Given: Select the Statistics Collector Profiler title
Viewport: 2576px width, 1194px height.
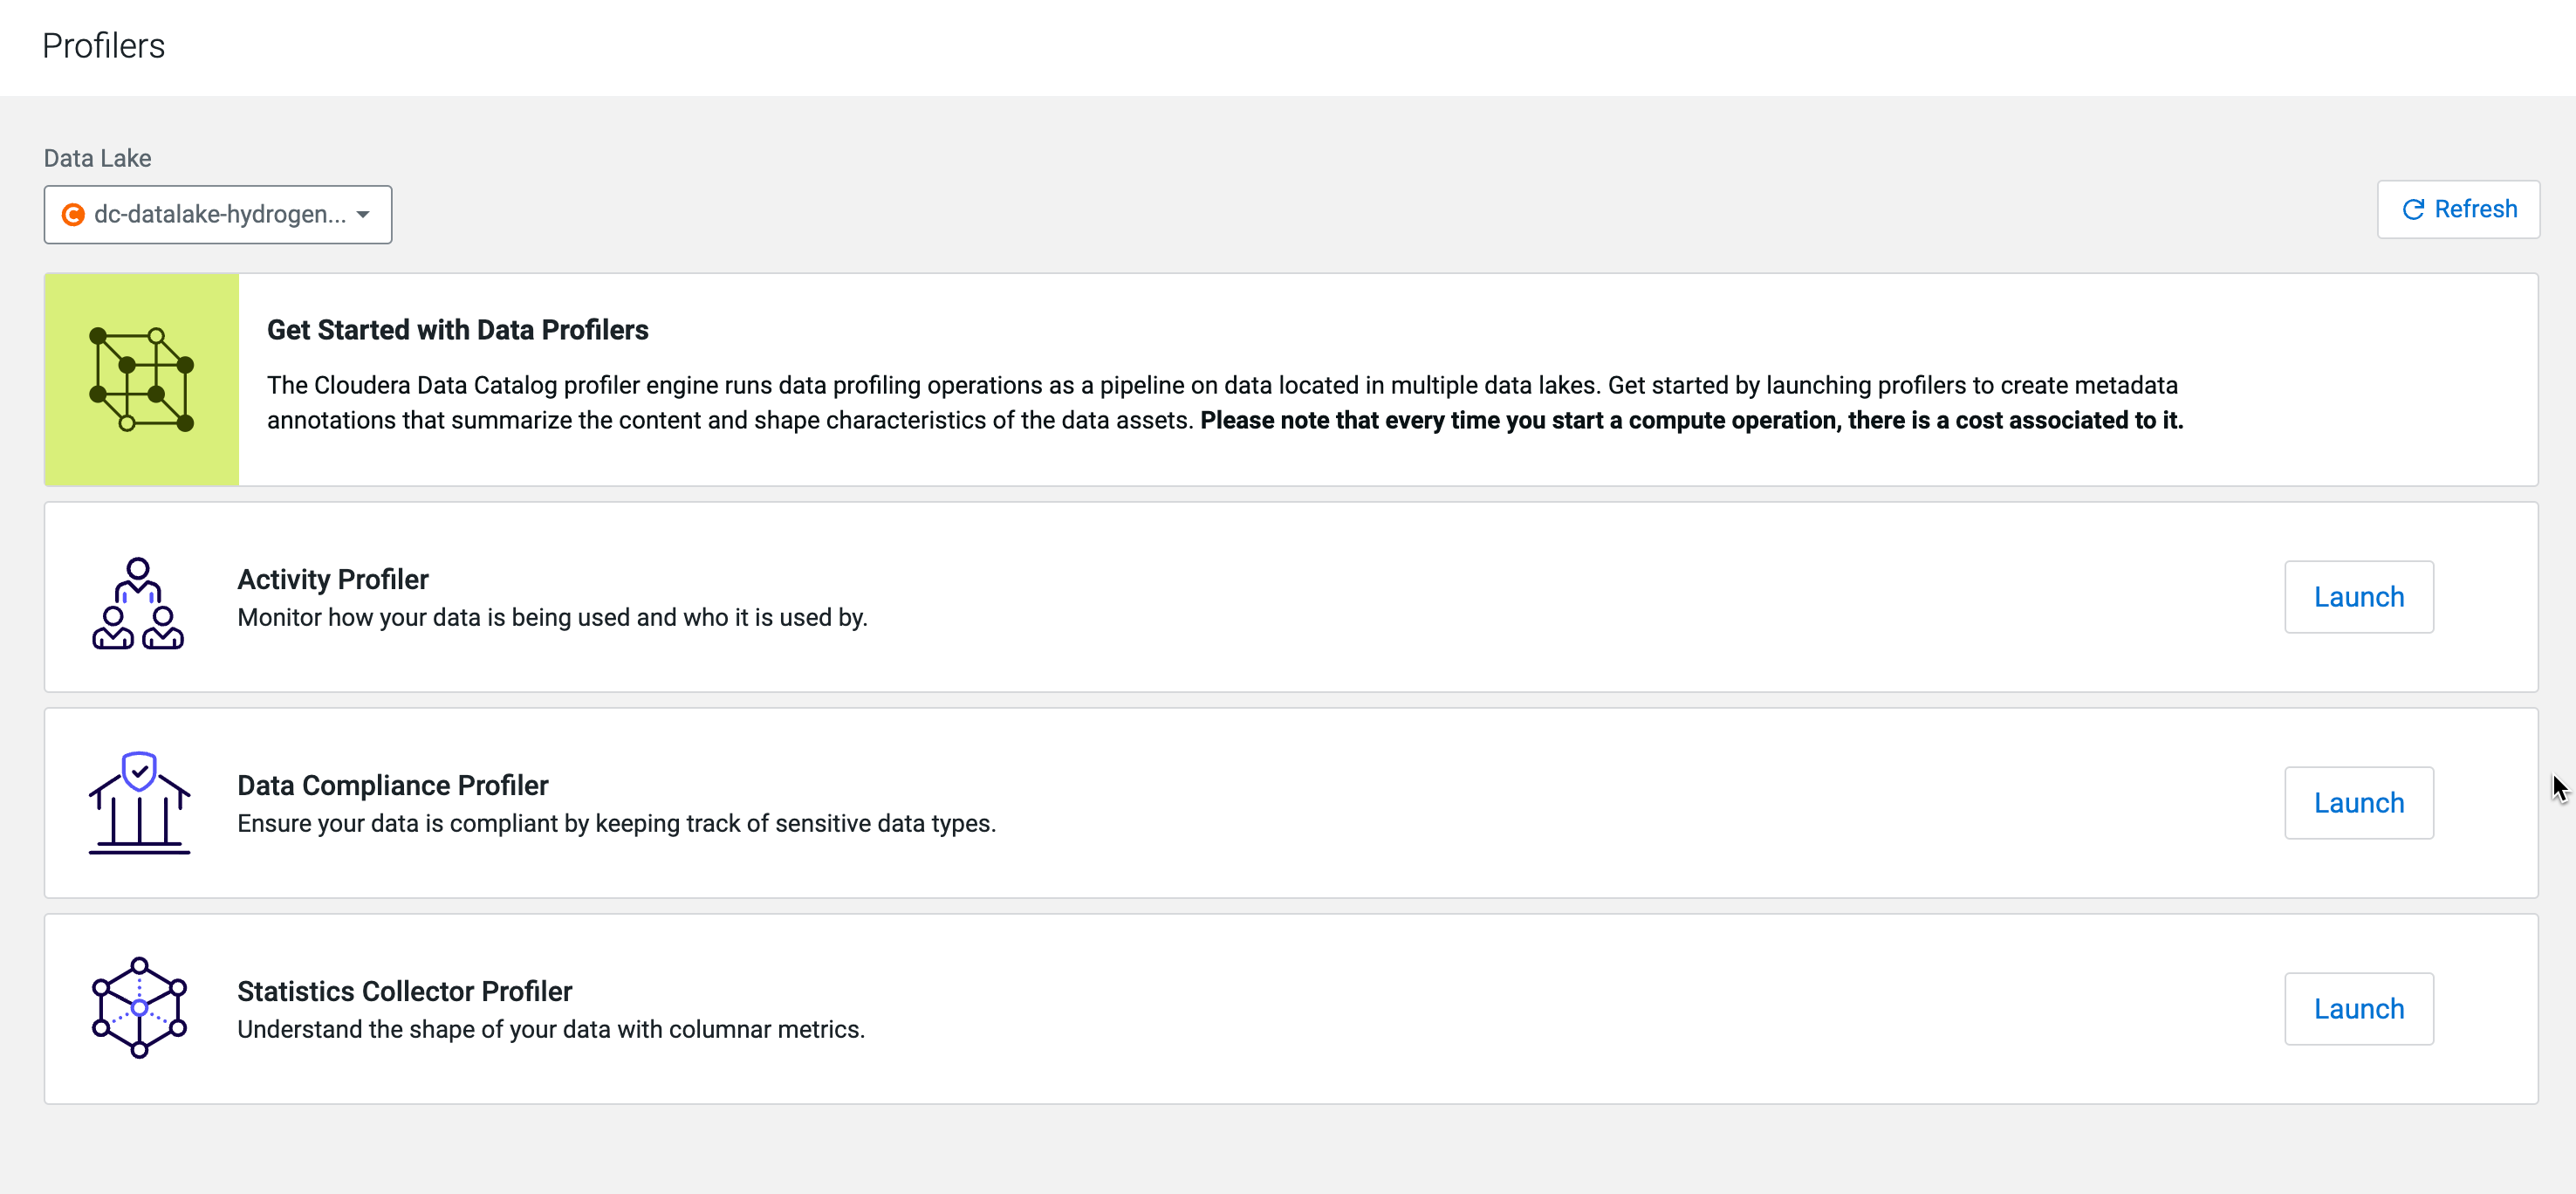Looking at the screenshot, I should [x=404, y=991].
